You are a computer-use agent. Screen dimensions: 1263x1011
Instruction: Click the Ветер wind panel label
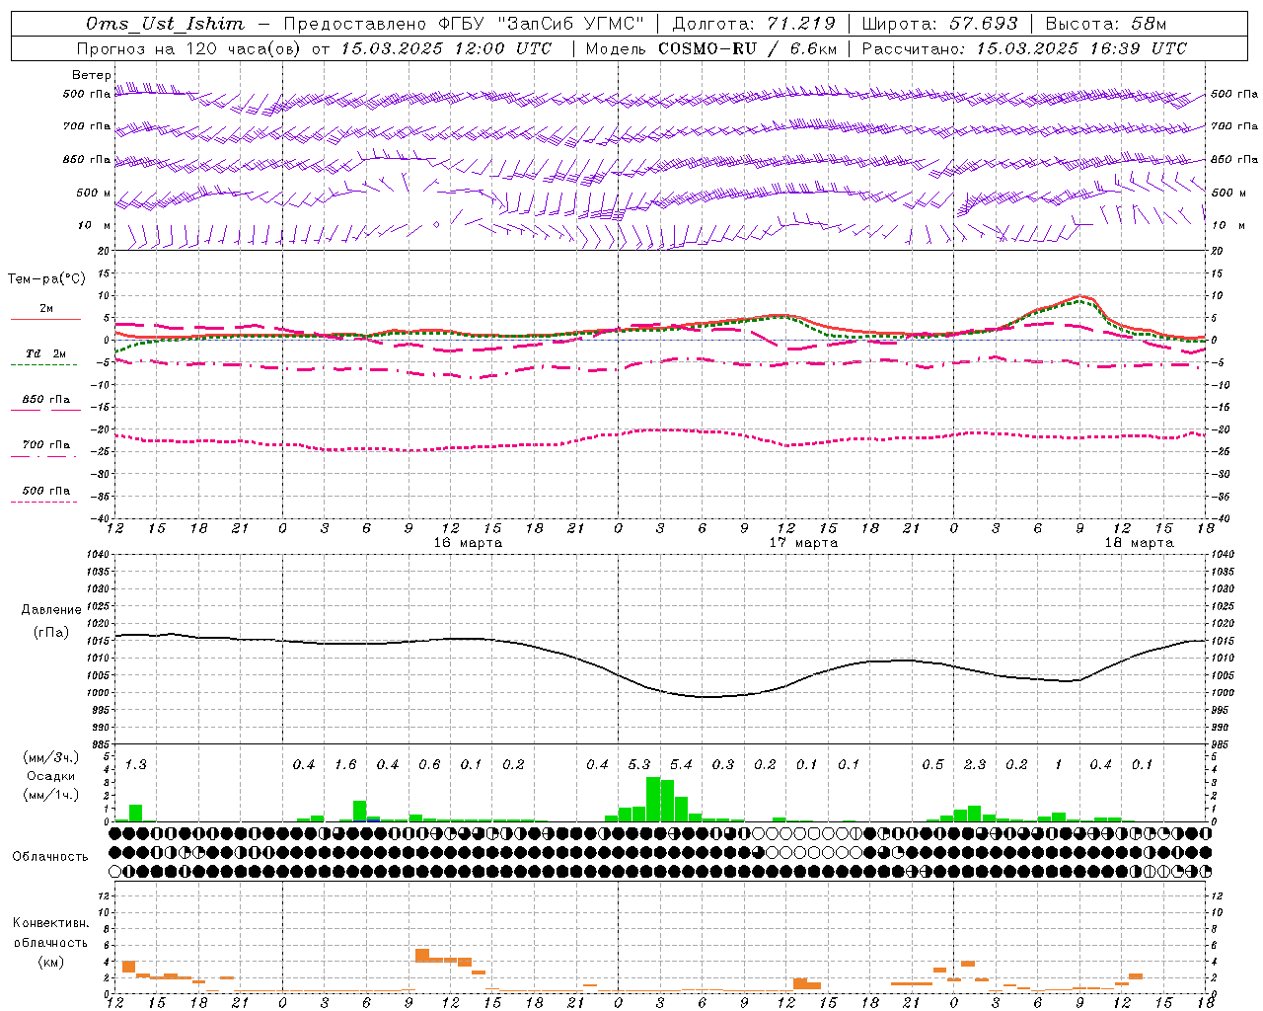coord(91,75)
